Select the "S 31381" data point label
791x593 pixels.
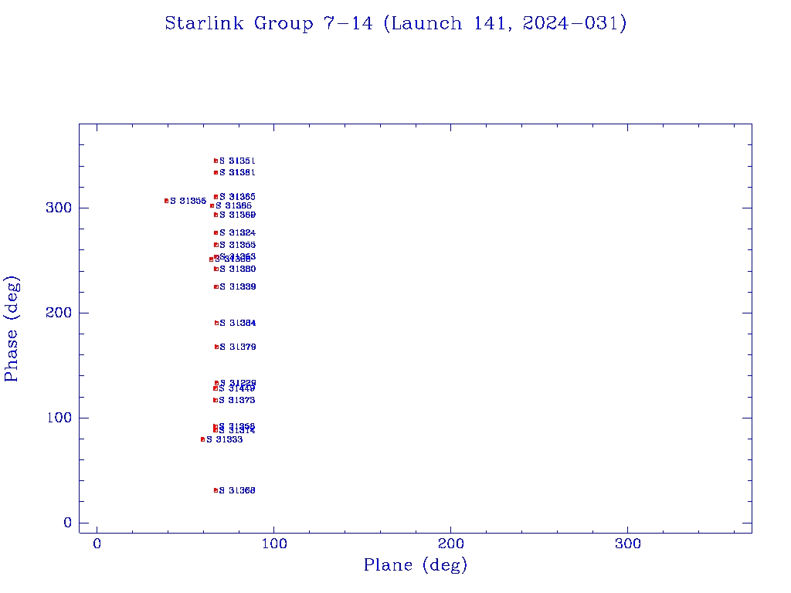tap(237, 172)
